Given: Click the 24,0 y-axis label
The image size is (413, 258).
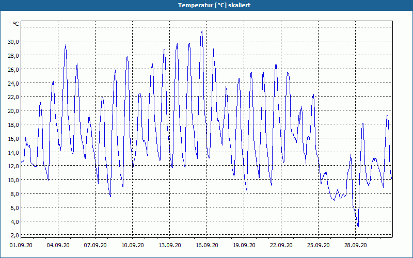Looking at the screenshot, I should pyautogui.click(x=13, y=83).
